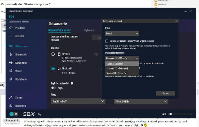The width and height of the screenshot is (199, 127).
Task: Collapse the Impedancja słuchawek dropdown
Action: point(122,58)
